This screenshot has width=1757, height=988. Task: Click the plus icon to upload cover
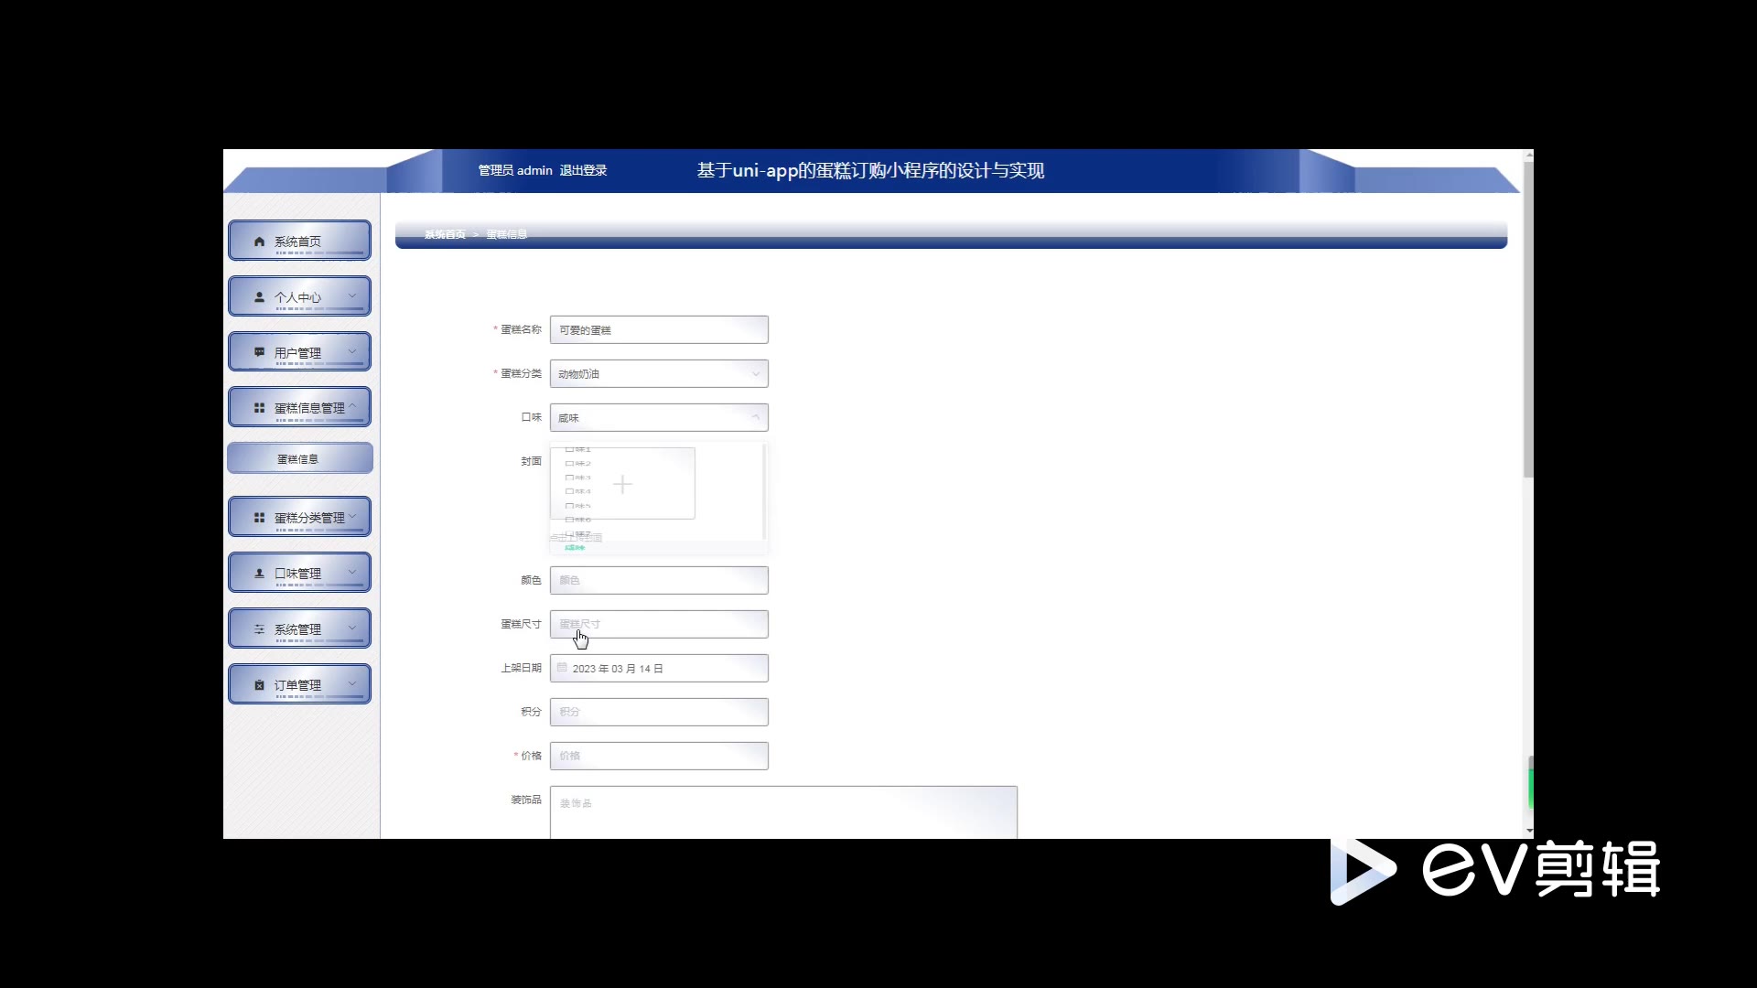(x=622, y=484)
